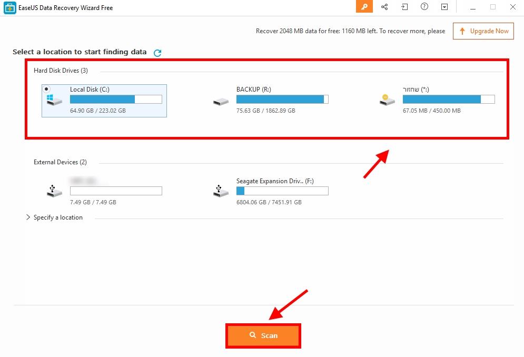Click the EaseUS app logo icon
The height and width of the screenshot is (357, 524).
pyautogui.click(x=10, y=8)
